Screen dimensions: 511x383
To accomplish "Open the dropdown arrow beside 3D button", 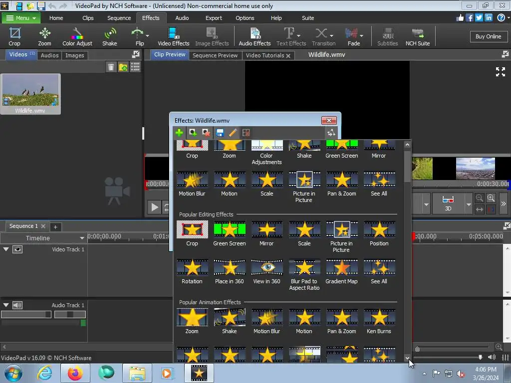I will (469, 204).
